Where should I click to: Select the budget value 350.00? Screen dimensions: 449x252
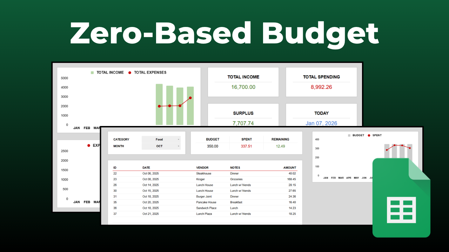212,146
